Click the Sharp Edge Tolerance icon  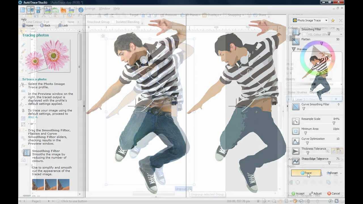[296, 161]
